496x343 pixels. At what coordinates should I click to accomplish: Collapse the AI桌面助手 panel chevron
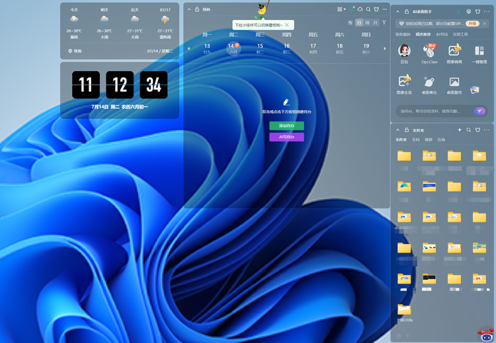point(398,11)
